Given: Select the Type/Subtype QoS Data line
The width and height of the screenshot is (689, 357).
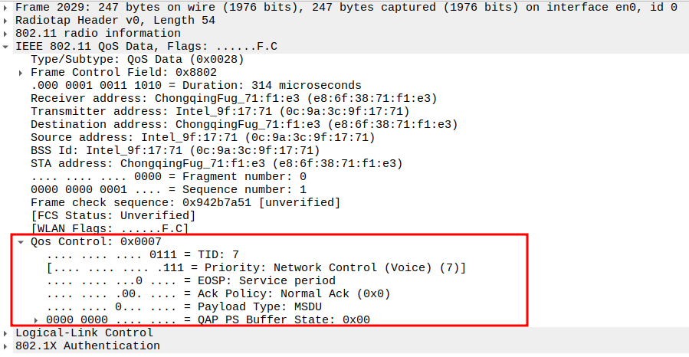Looking at the screenshot, I should [x=137, y=59].
